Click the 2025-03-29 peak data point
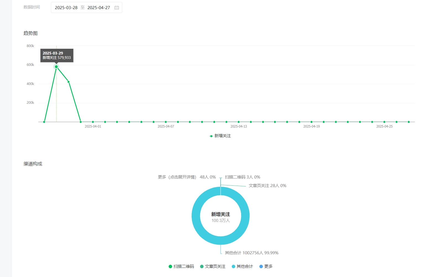The height and width of the screenshot is (277, 428). [56, 67]
